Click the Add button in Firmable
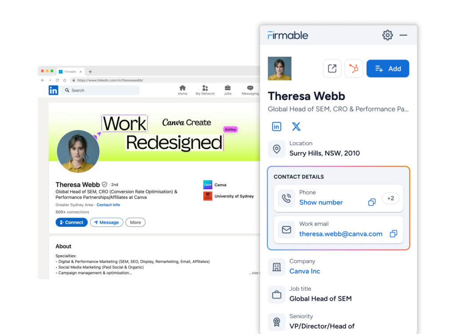Image resolution: width=455 pixels, height=334 pixels. pos(387,68)
